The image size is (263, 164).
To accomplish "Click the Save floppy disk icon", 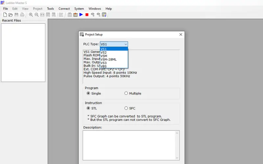I will click(16, 15).
